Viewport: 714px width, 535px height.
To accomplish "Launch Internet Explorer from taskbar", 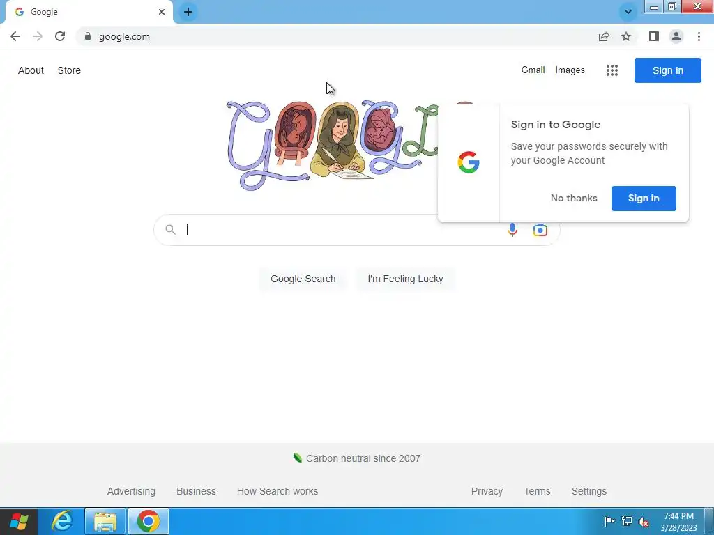I will tap(62, 521).
